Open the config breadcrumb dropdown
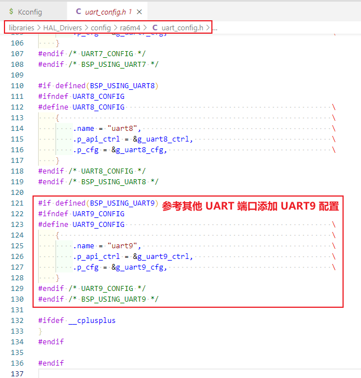361x378 pixels. coord(101,28)
